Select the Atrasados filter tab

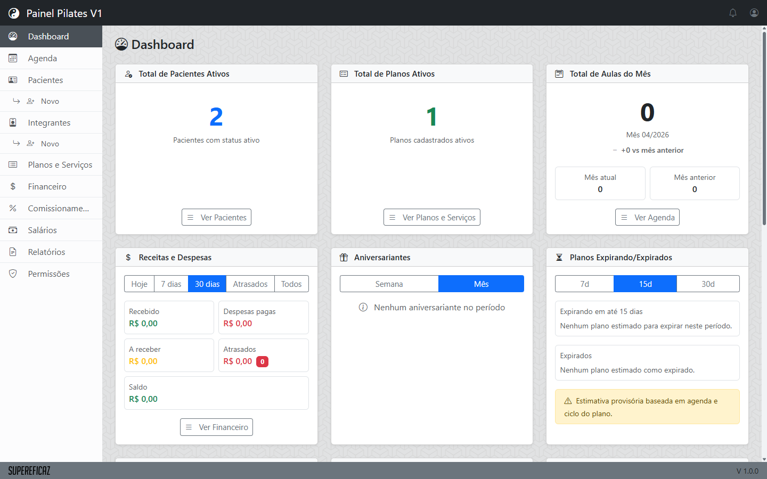[x=250, y=284]
